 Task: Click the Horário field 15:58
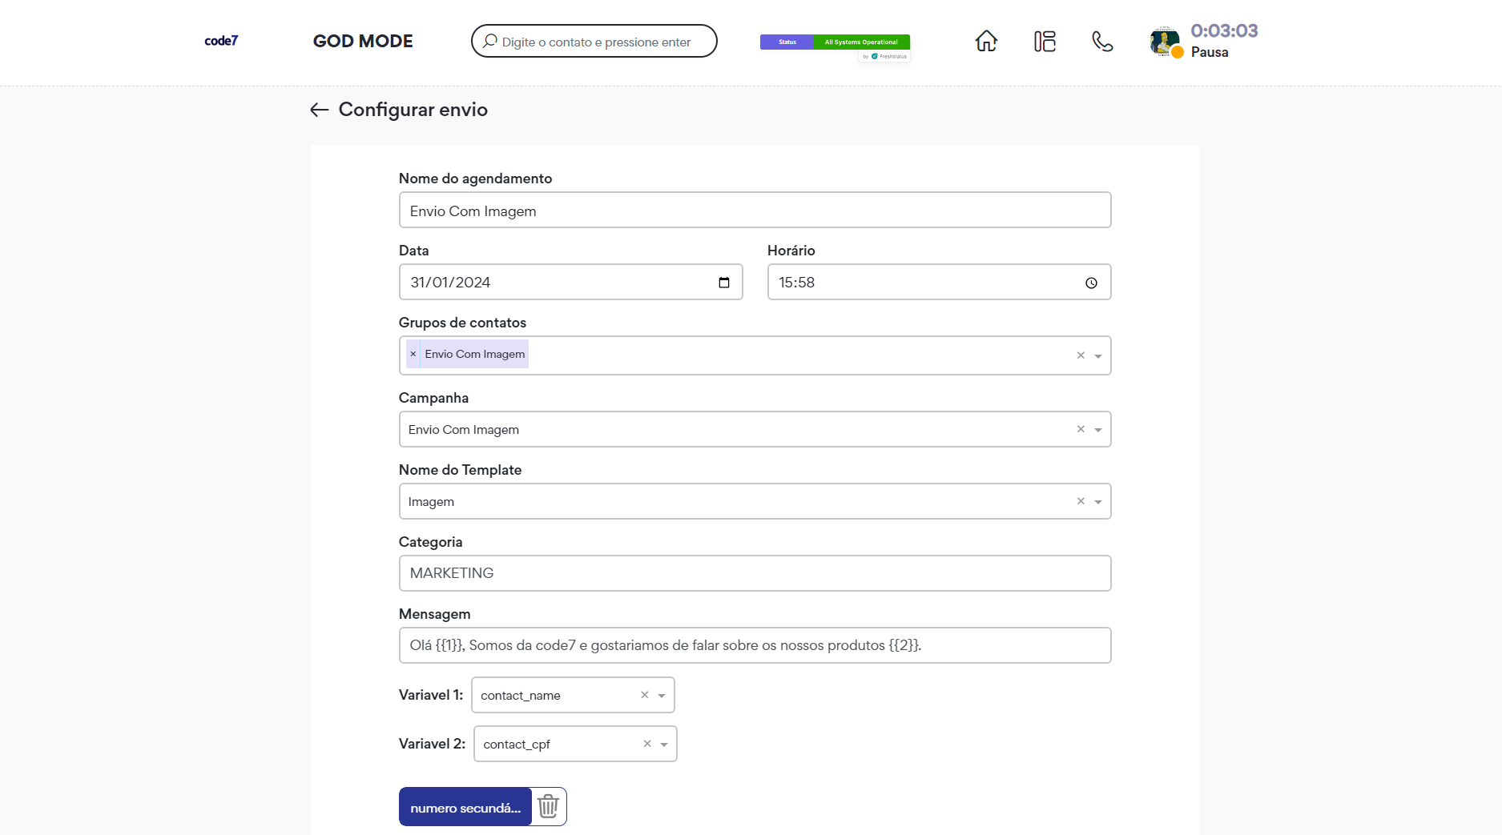[x=939, y=282]
